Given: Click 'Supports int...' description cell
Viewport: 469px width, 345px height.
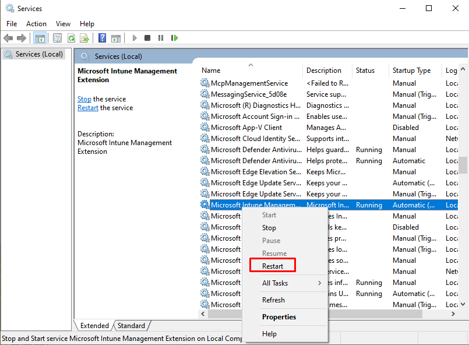Looking at the screenshot, I should tap(327, 138).
